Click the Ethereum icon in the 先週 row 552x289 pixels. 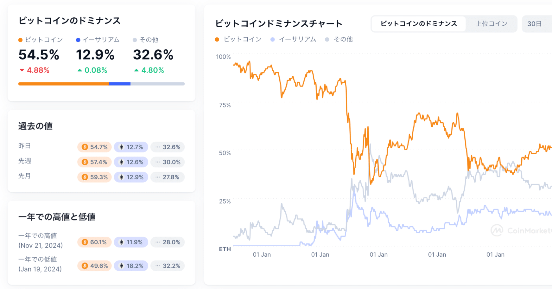[122, 162]
